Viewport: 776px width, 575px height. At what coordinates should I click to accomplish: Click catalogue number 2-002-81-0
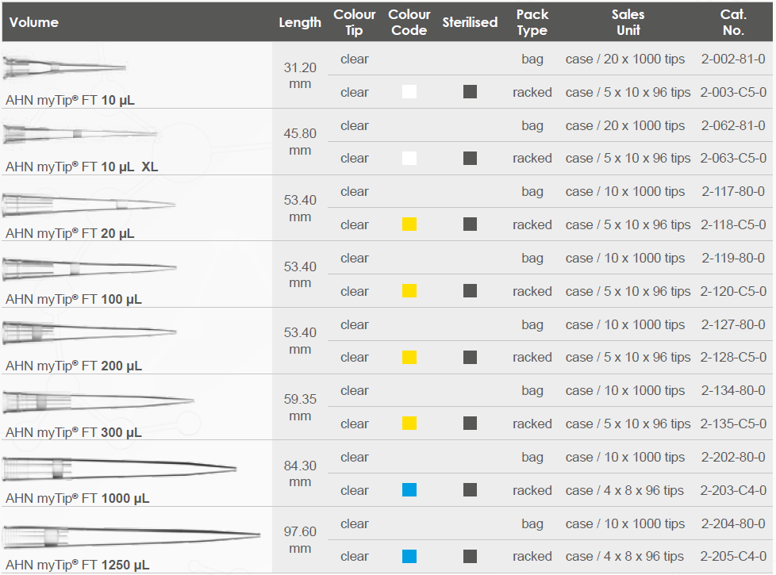point(733,59)
